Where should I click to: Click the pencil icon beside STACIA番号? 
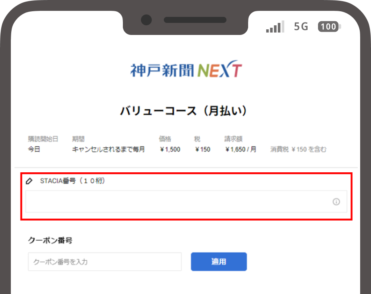tap(29, 181)
